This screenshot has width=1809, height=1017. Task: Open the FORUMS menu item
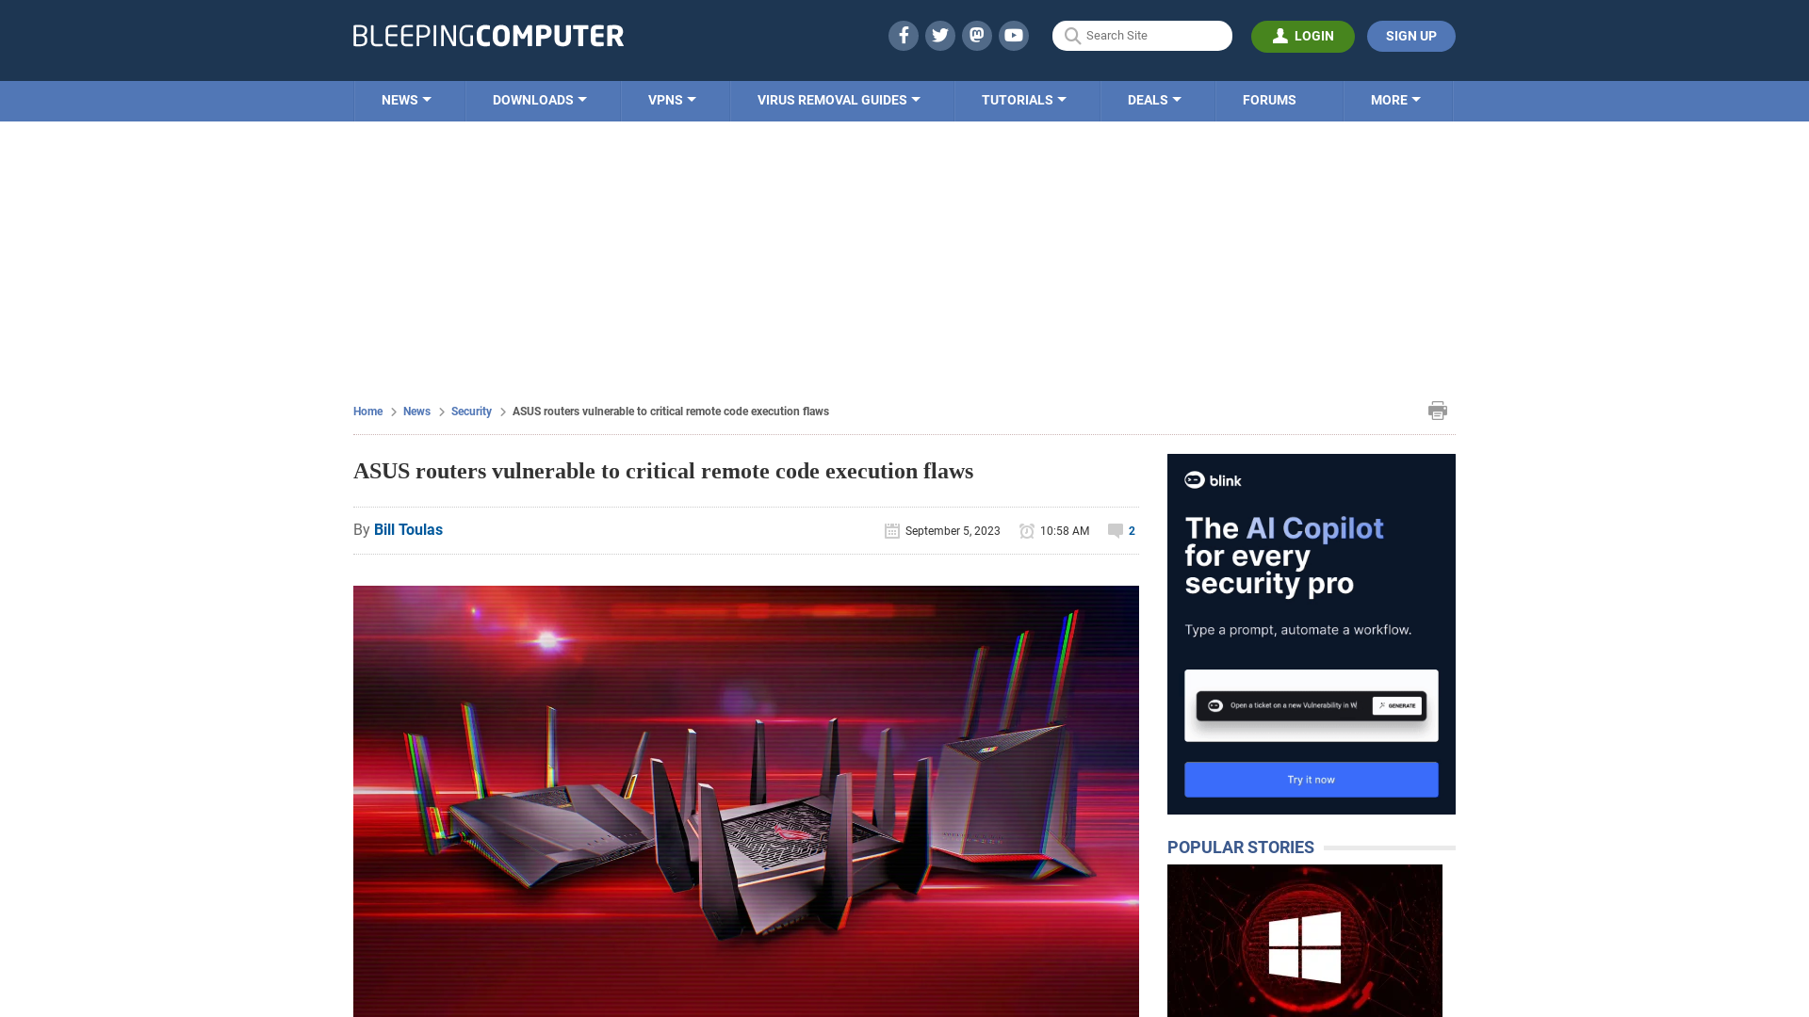pyautogui.click(x=1270, y=101)
